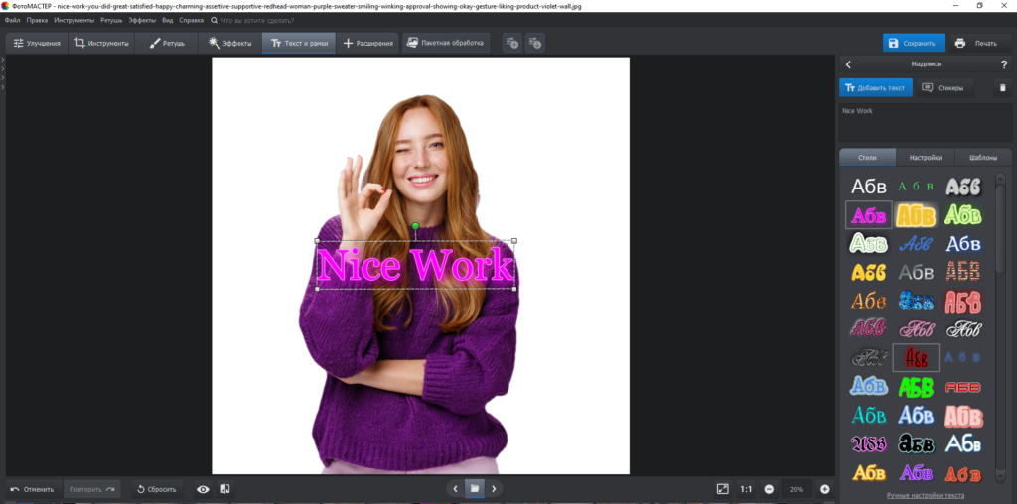
Task: Open the Эффекты menu in menu bar
Action: [141, 20]
